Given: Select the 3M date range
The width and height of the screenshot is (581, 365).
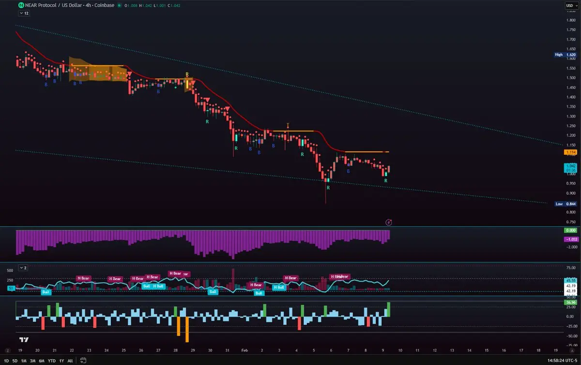Looking at the screenshot, I should point(33,360).
